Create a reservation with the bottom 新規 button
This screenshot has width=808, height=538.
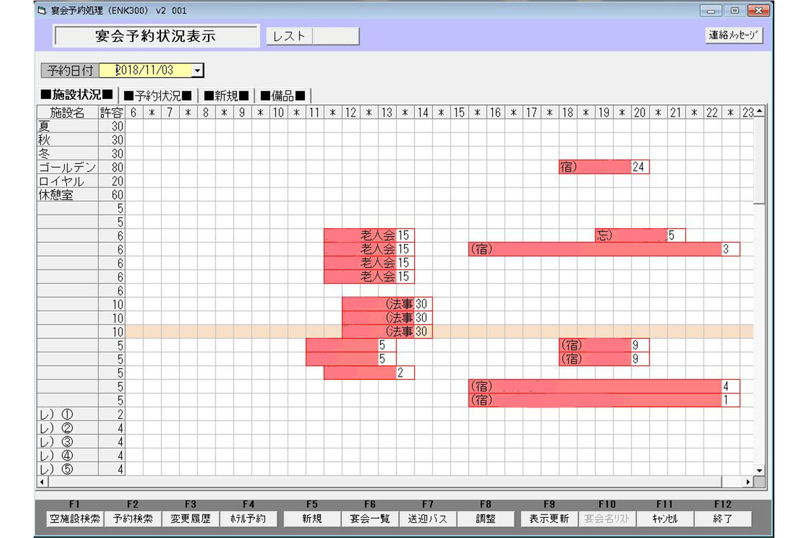tap(312, 518)
